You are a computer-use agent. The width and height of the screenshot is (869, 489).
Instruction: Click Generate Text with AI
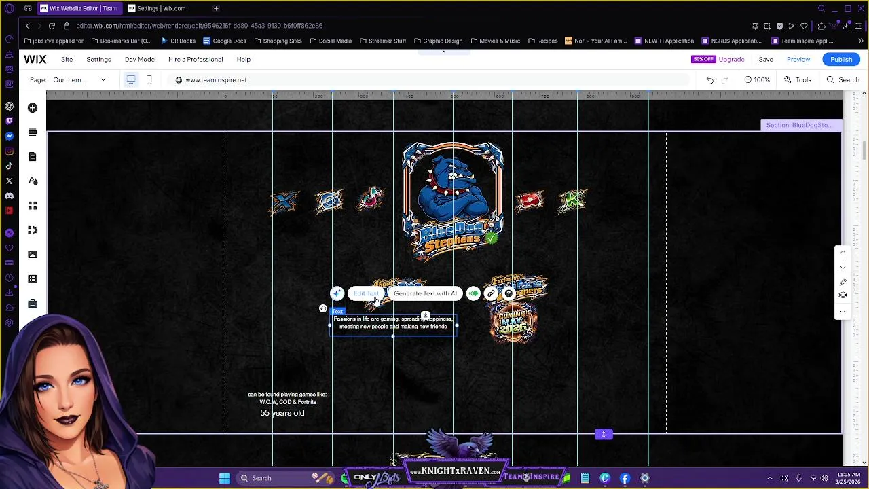[425, 293]
